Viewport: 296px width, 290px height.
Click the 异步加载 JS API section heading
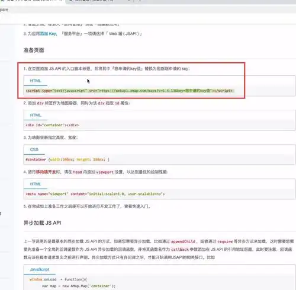click(42, 223)
